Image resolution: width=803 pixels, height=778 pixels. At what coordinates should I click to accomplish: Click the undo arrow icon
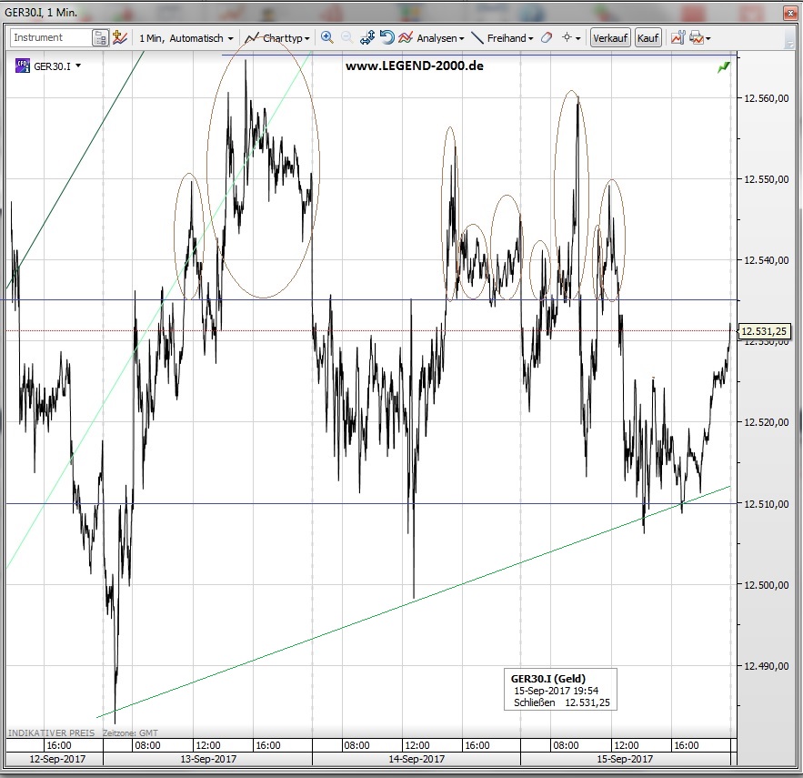pos(386,37)
